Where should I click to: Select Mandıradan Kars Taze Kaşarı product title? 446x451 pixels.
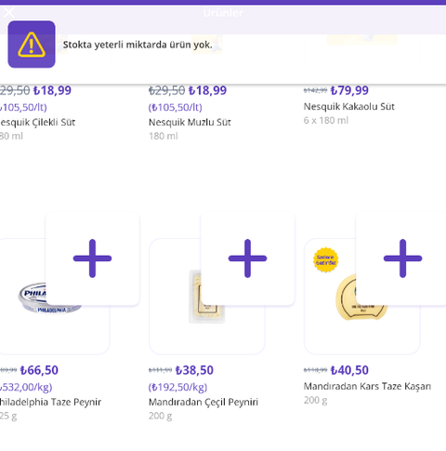tap(367, 386)
